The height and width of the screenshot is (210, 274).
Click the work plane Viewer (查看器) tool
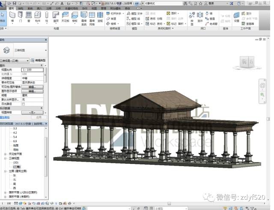248,24
